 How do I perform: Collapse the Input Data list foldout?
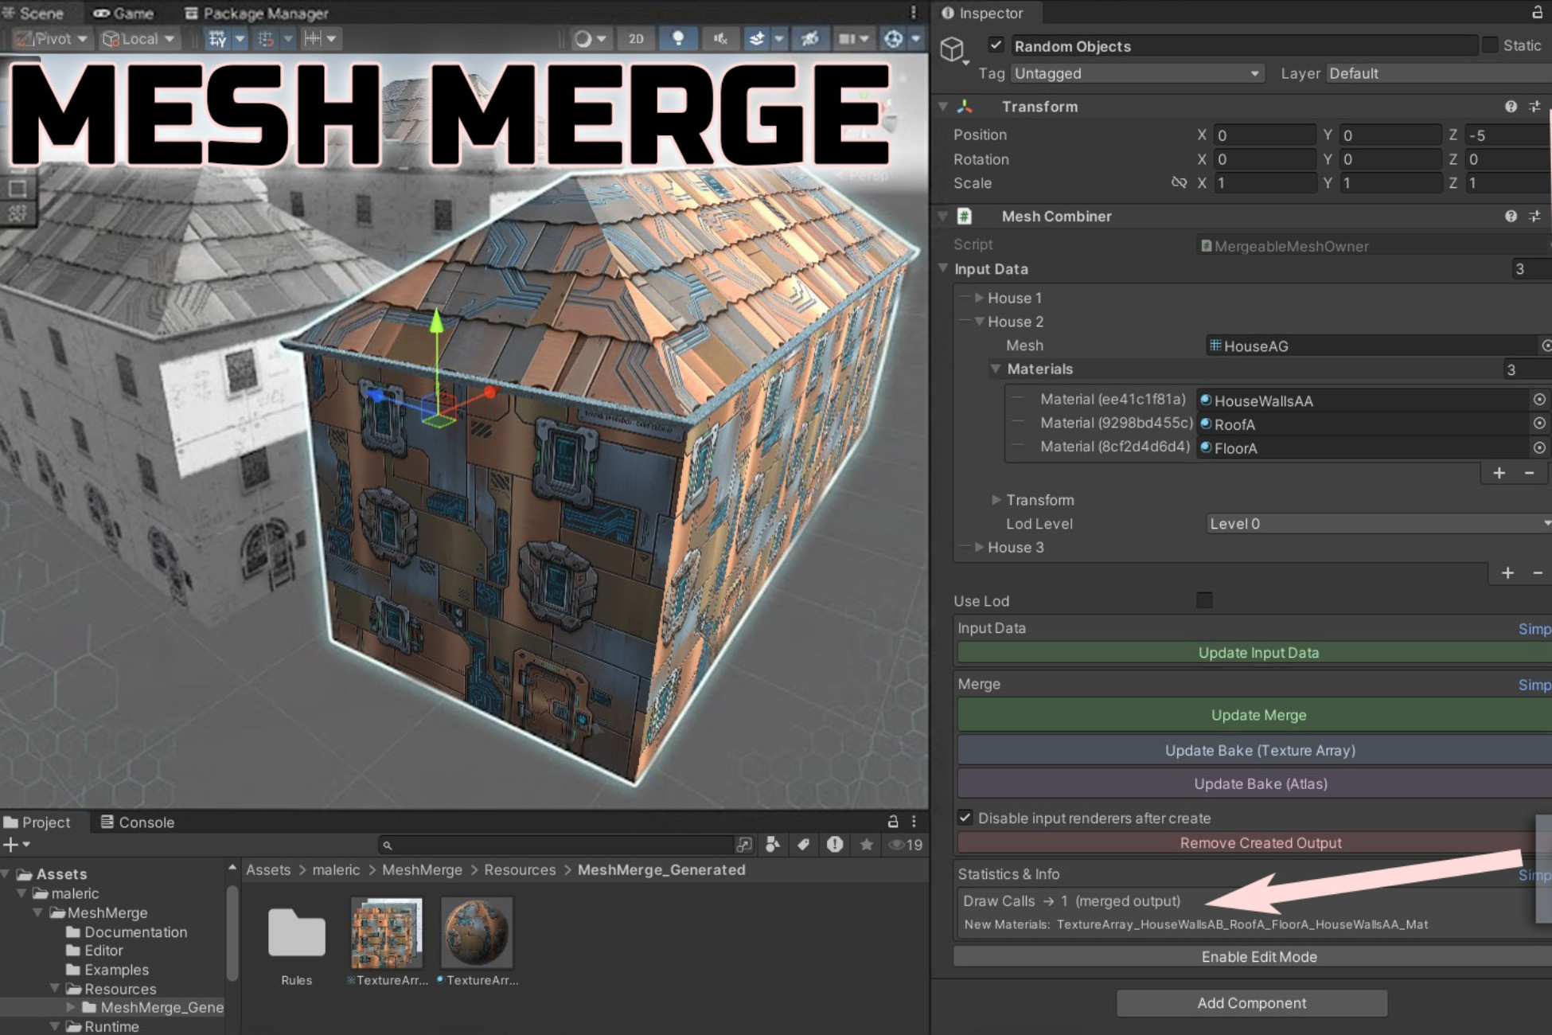(943, 268)
